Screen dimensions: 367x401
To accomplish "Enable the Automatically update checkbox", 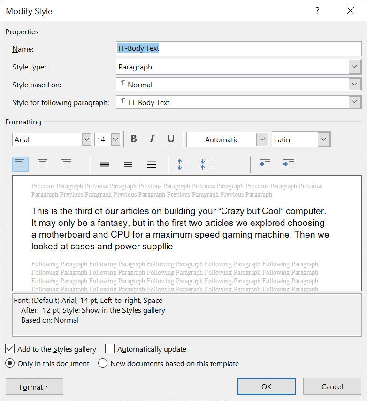I will [110, 349].
